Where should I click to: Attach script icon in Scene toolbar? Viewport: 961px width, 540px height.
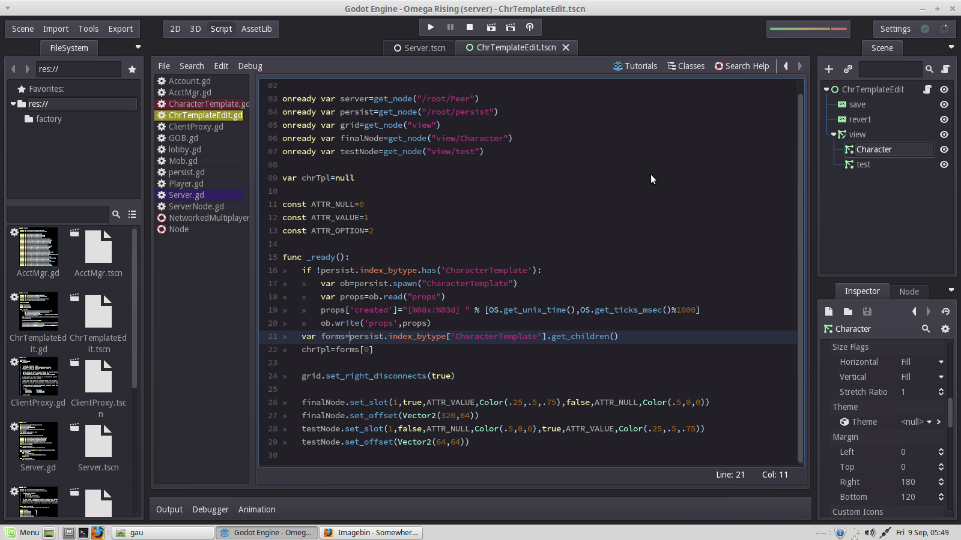point(945,69)
